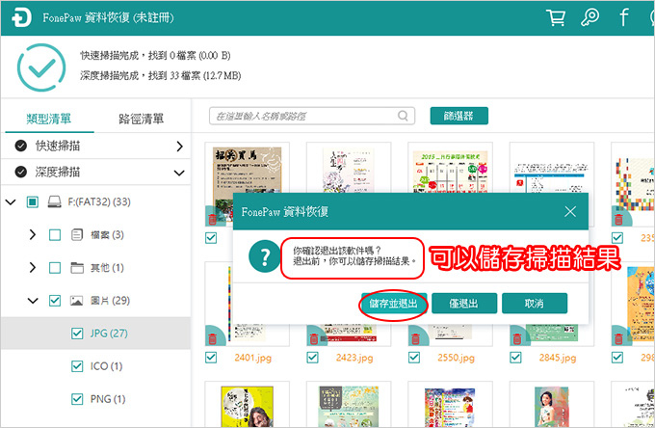The height and width of the screenshot is (428, 655).
Task: Click the F: drive disk icon
Action: 54,201
